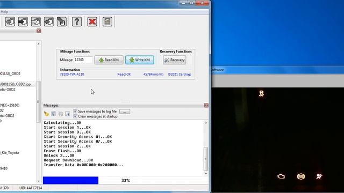Click the 'Recovery Functions' group label
This screenshot has height=193, width=344.
point(176,51)
